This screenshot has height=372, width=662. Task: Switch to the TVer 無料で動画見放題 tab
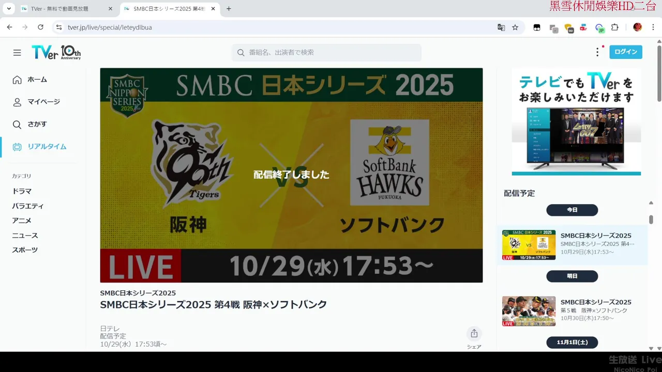[67, 9]
